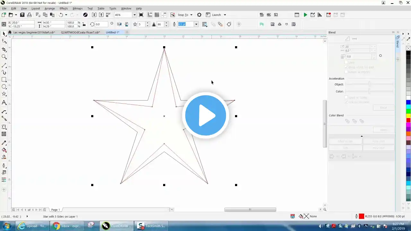This screenshot has width=411, height=231.
Task: Select the Star polygon tool in toolbox
Action: click(x=4, y=94)
